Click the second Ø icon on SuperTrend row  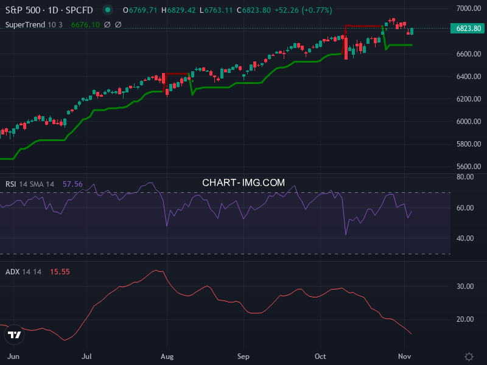point(118,24)
